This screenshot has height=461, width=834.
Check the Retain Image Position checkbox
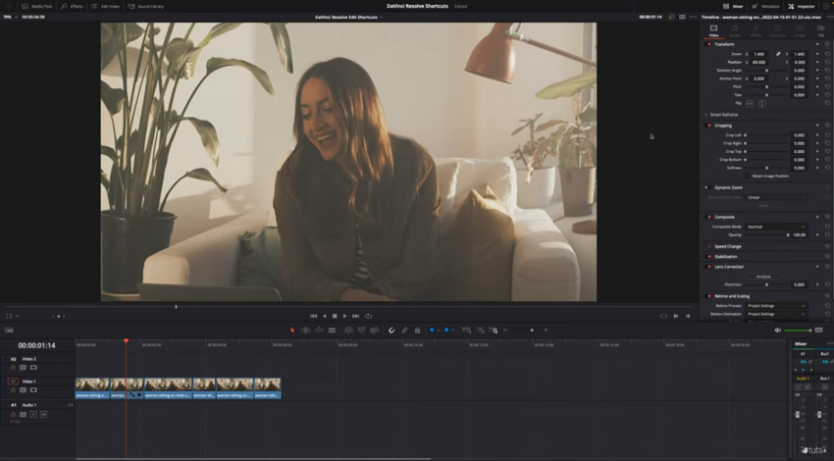pos(748,176)
